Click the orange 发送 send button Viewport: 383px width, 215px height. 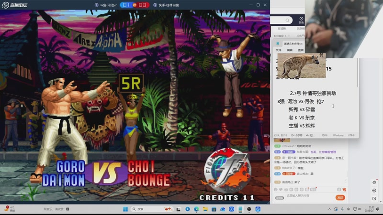pos(340,197)
